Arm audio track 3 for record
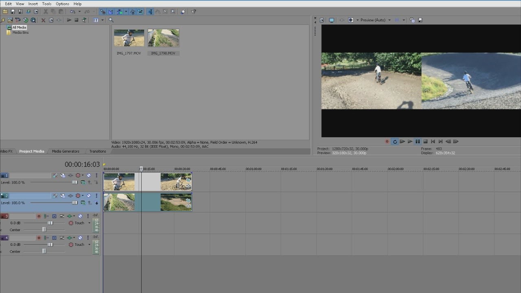The image size is (521, 293). 39,216
